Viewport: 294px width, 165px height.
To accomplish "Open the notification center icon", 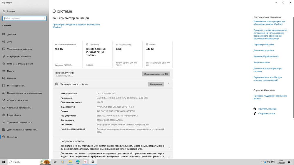I will coord(289,162).
